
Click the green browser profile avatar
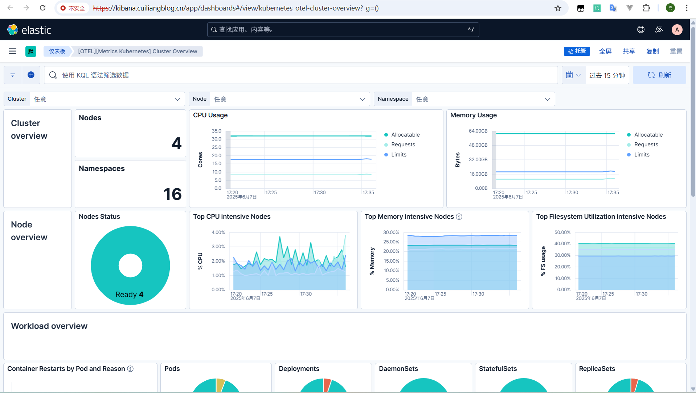(670, 8)
